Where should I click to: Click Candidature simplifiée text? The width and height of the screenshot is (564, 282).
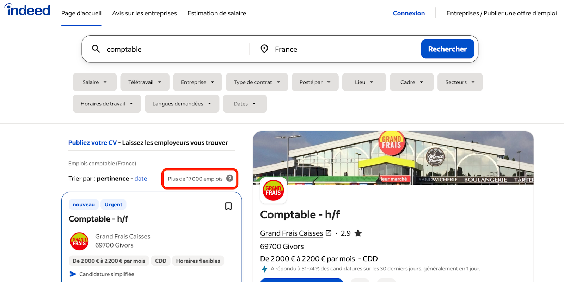[x=107, y=274]
